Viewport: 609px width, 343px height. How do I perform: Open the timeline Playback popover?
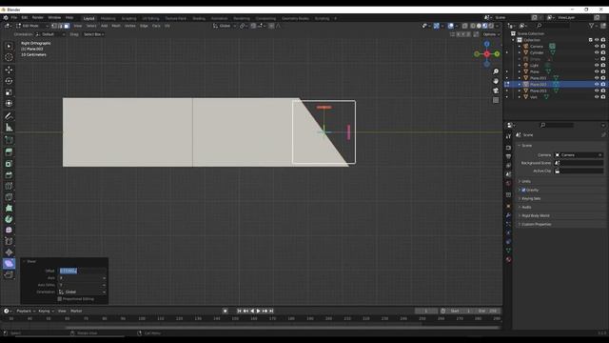(26, 312)
